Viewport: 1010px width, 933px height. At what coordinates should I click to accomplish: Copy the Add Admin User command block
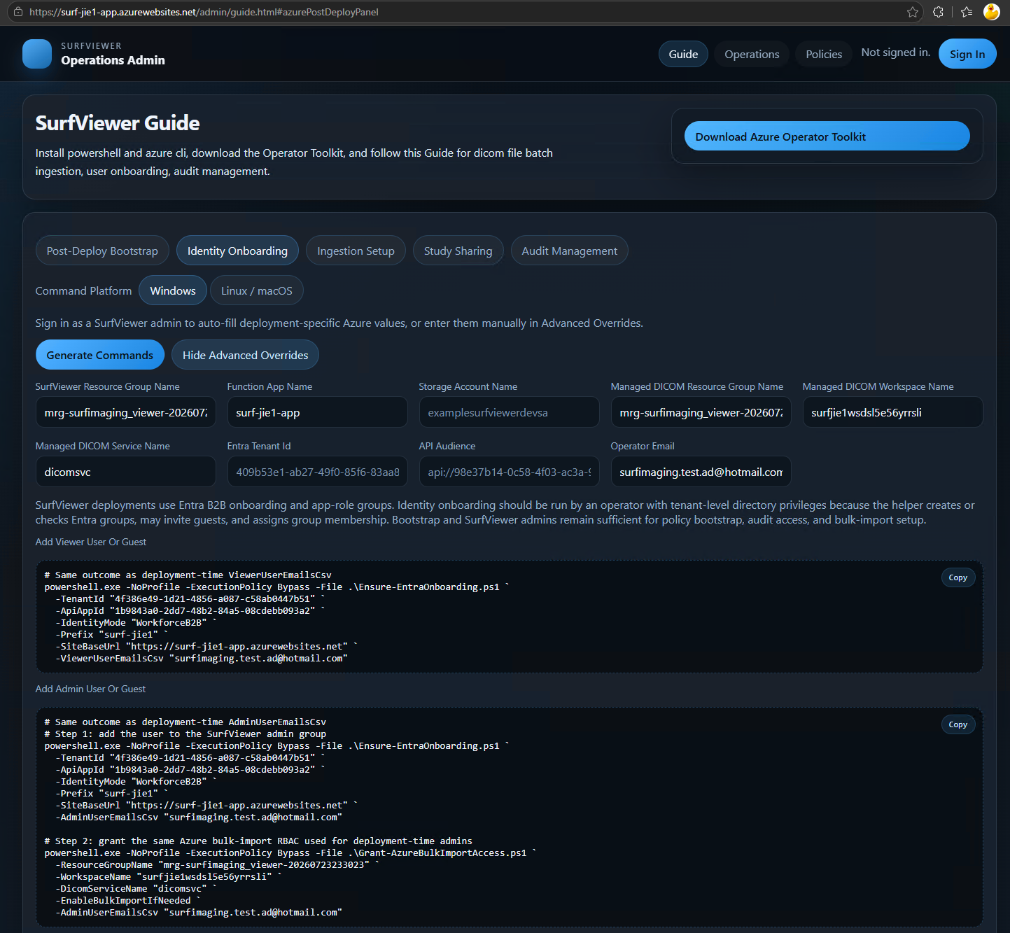(958, 724)
